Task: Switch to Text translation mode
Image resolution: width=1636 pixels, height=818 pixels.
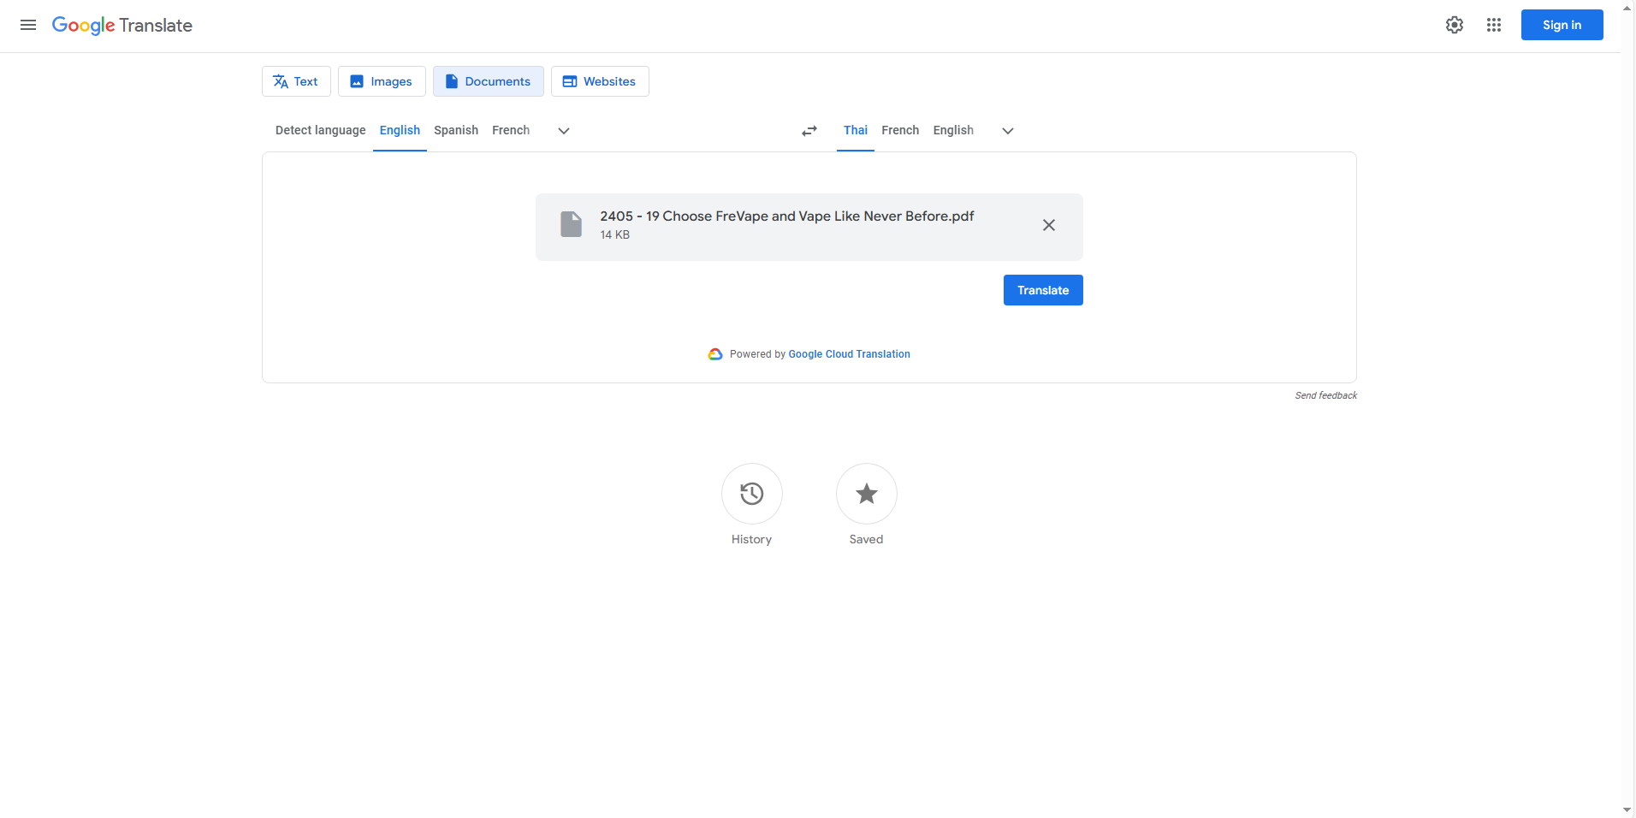Action: click(x=295, y=80)
